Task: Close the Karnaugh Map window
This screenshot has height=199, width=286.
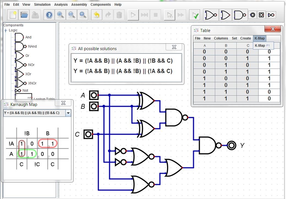Action: 63,103
